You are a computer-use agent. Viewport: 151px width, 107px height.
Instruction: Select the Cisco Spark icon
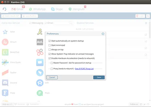coord(5,63)
